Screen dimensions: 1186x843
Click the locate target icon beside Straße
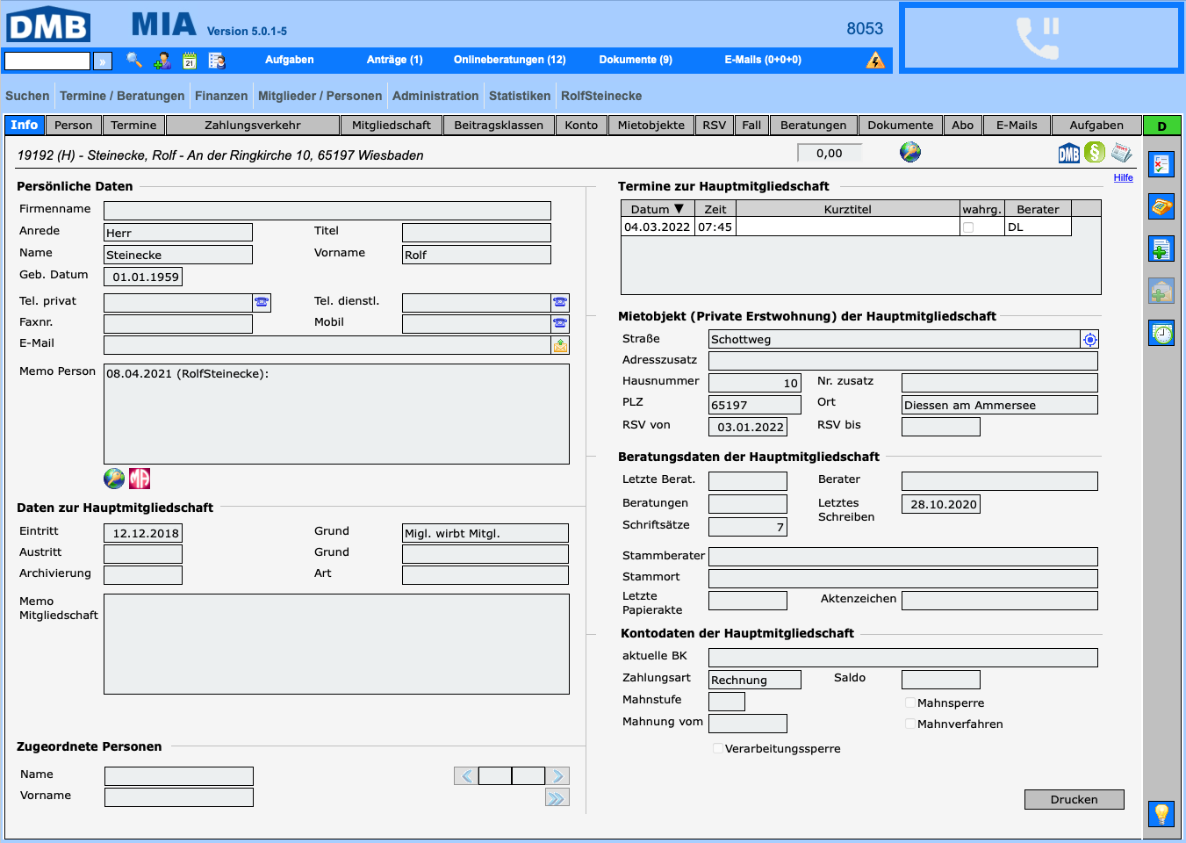coord(1089,340)
